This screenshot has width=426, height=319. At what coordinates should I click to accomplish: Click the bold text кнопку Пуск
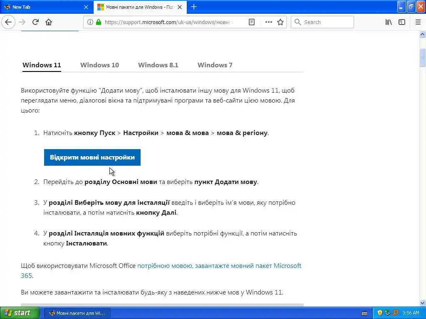pos(94,133)
